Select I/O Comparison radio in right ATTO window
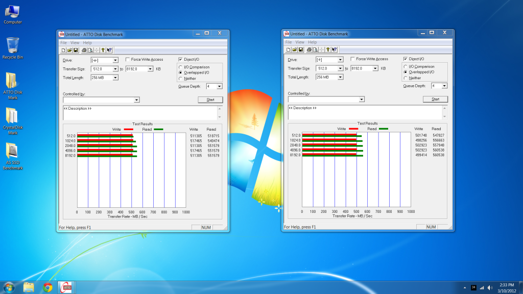523x294 pixels. (x=405, y=66)
